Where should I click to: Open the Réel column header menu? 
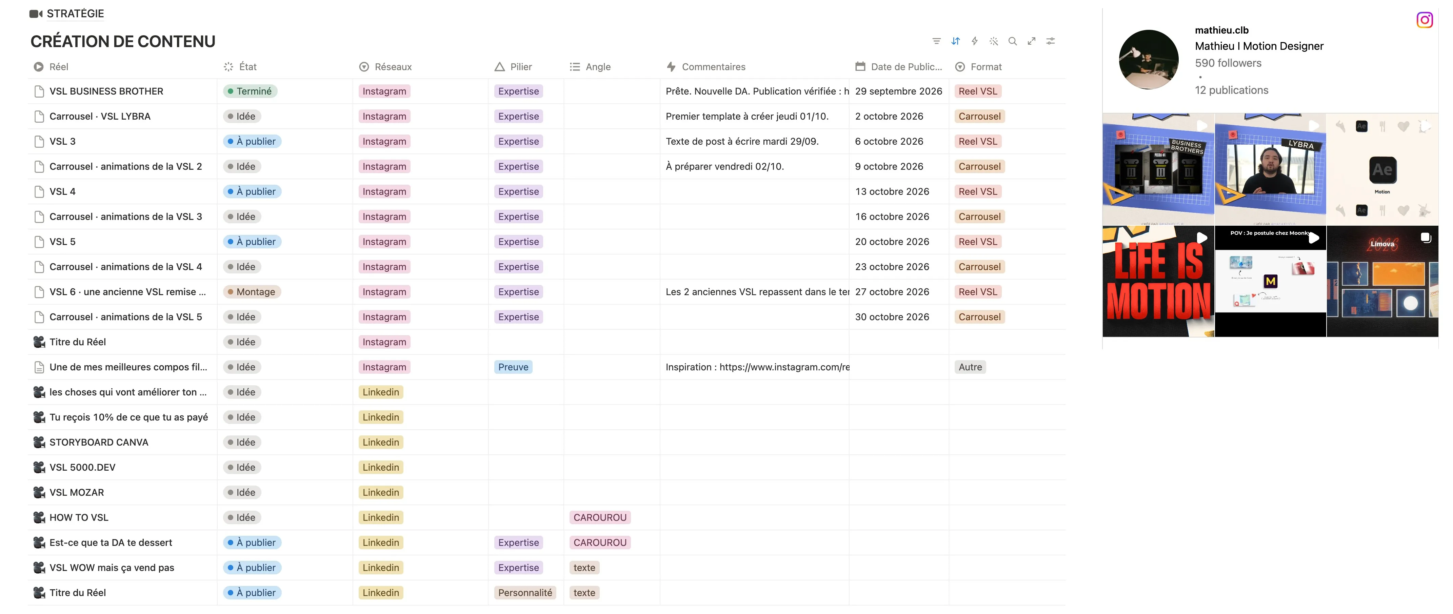point(51,66)
